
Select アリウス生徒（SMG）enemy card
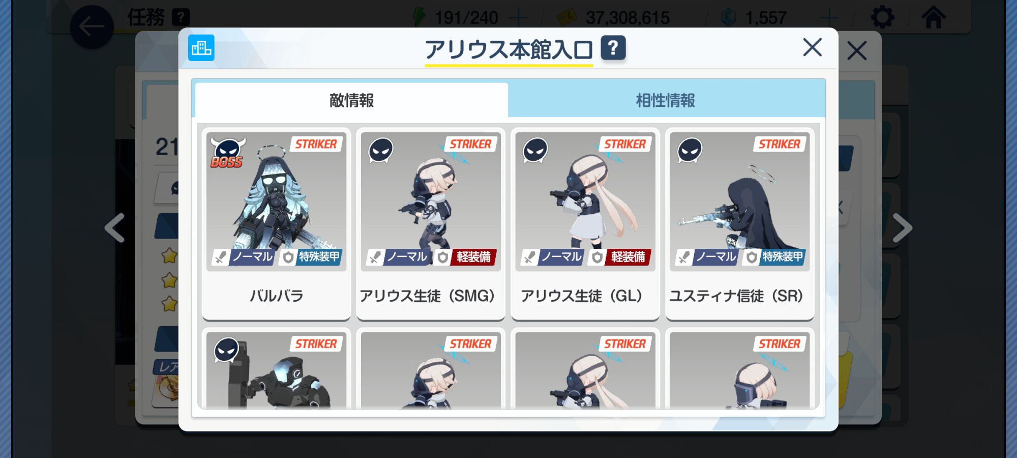pyautogui.click(x=431, y=224)
